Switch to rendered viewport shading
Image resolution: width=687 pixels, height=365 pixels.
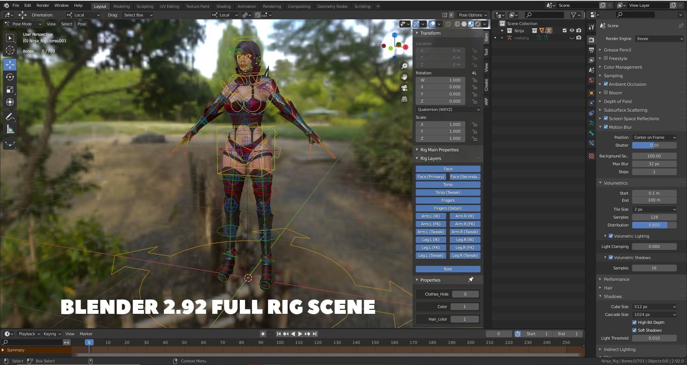478,24
